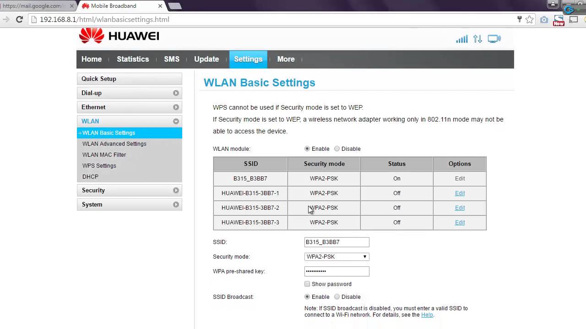
Task: Open WPS Settings
Action: (99, 165)
